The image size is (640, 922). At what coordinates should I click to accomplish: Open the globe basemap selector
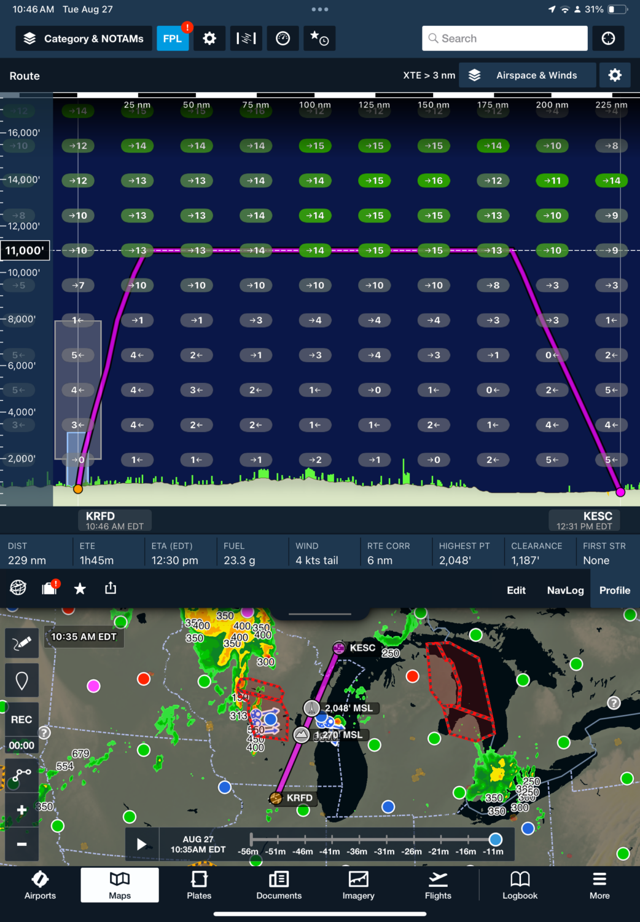pyautogui.click(x=17, y=588)
